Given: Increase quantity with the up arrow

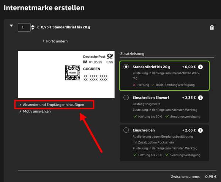Looking at the screenshot, I should pyautogui.click(x=33, y=26).
